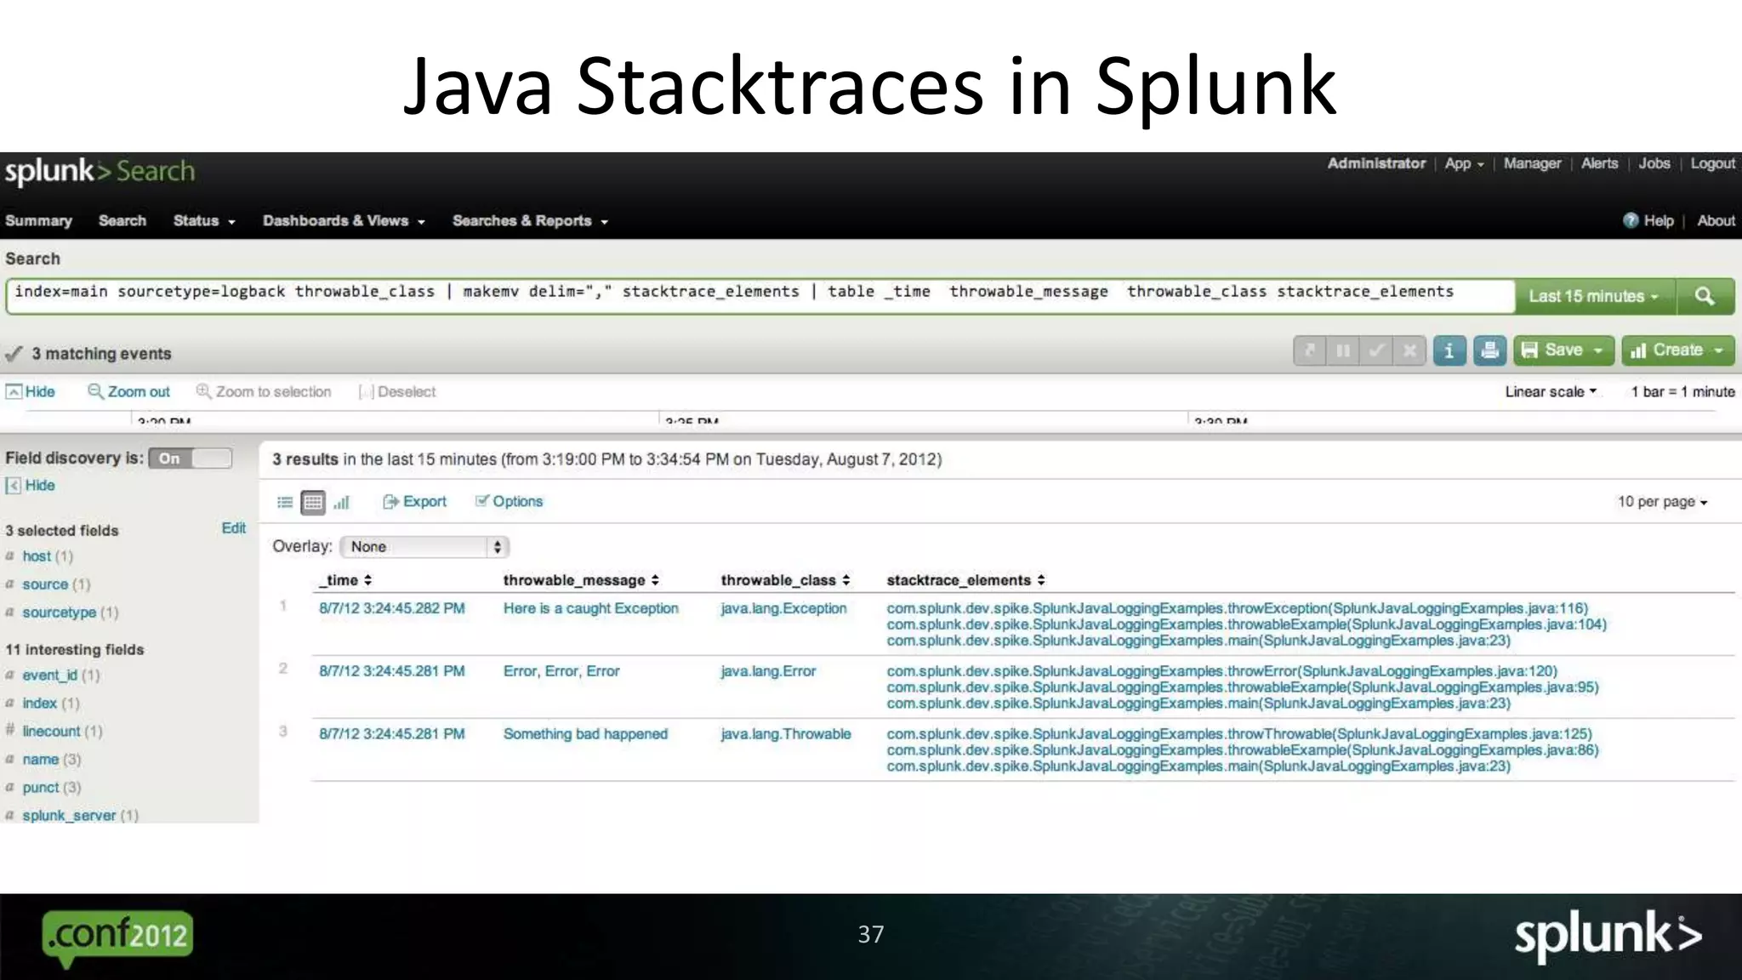Hide the timeline
This screenshot has width=1742, height=980.
tap(31, 391)
